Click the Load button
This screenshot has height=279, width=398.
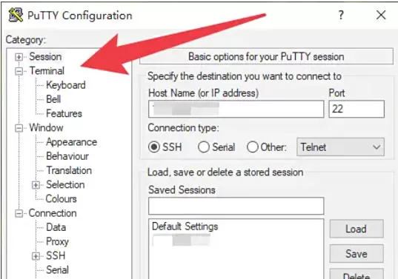coord(356,229)
